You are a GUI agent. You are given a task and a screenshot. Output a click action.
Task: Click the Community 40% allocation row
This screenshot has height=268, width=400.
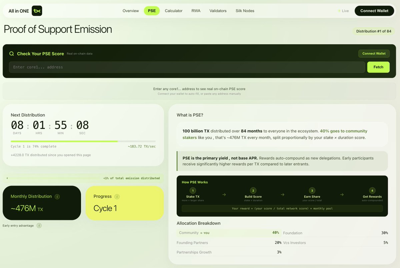[229, 233]
